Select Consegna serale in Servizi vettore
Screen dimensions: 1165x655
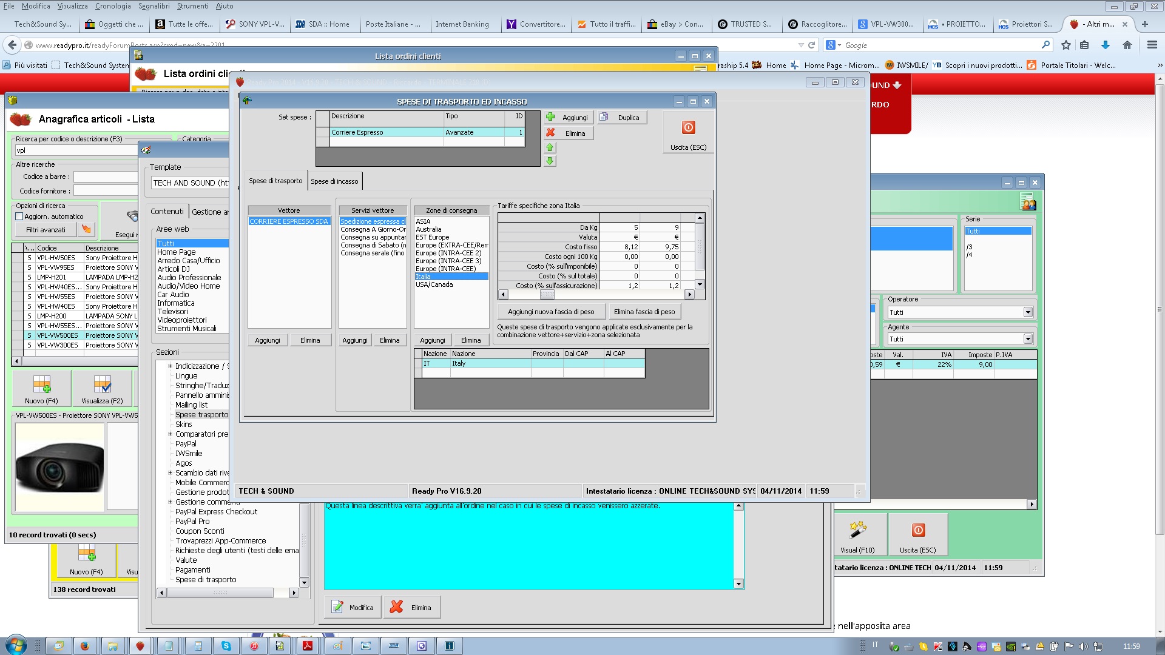[373, 253]
